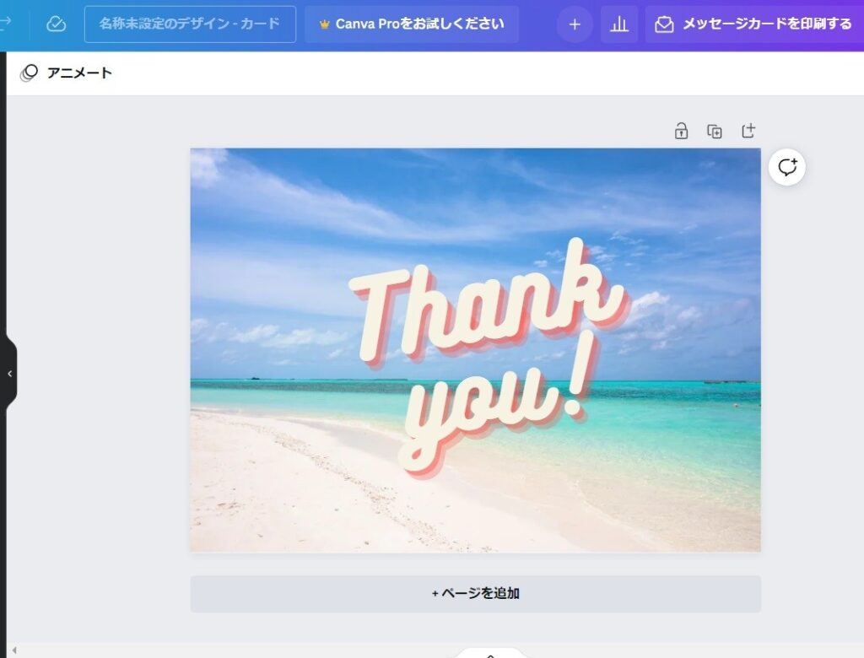Open the Animate option

click(66, 73)
